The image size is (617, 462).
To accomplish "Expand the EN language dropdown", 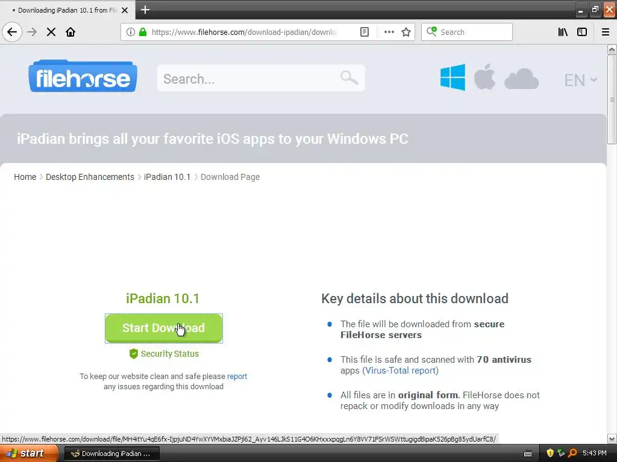I will pos(581,80).
